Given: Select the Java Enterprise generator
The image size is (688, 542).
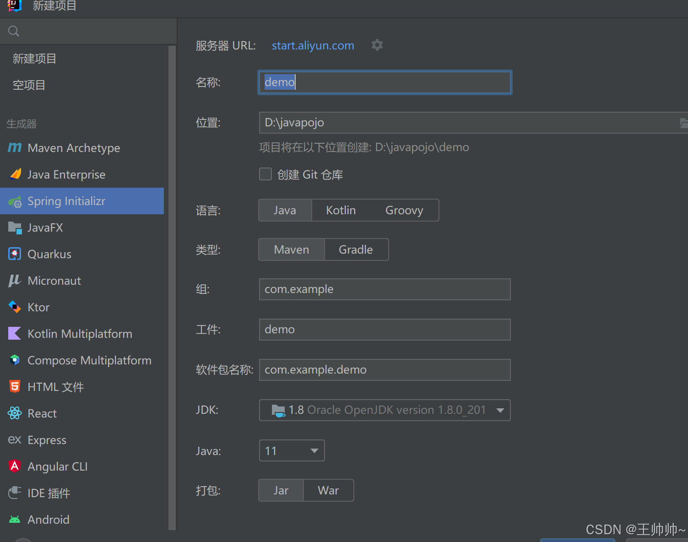Looking at the screenshot, I should point(82,174).
